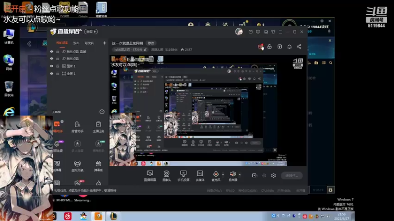This screenshot has width=394, height=221.
Task: Toggle lock on 图片 1 source
Action: point(58,66)
